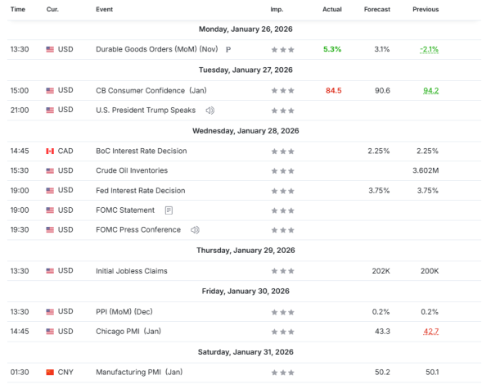Open document icon beside FOMC Statement

pyautogui.click(x=169, y=210)
